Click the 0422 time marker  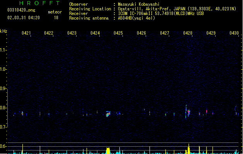[x=49, y=33]
